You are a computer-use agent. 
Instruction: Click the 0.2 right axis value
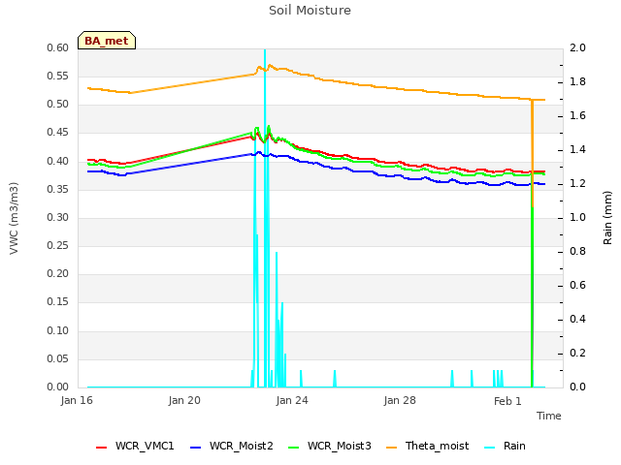click(577, 353)
